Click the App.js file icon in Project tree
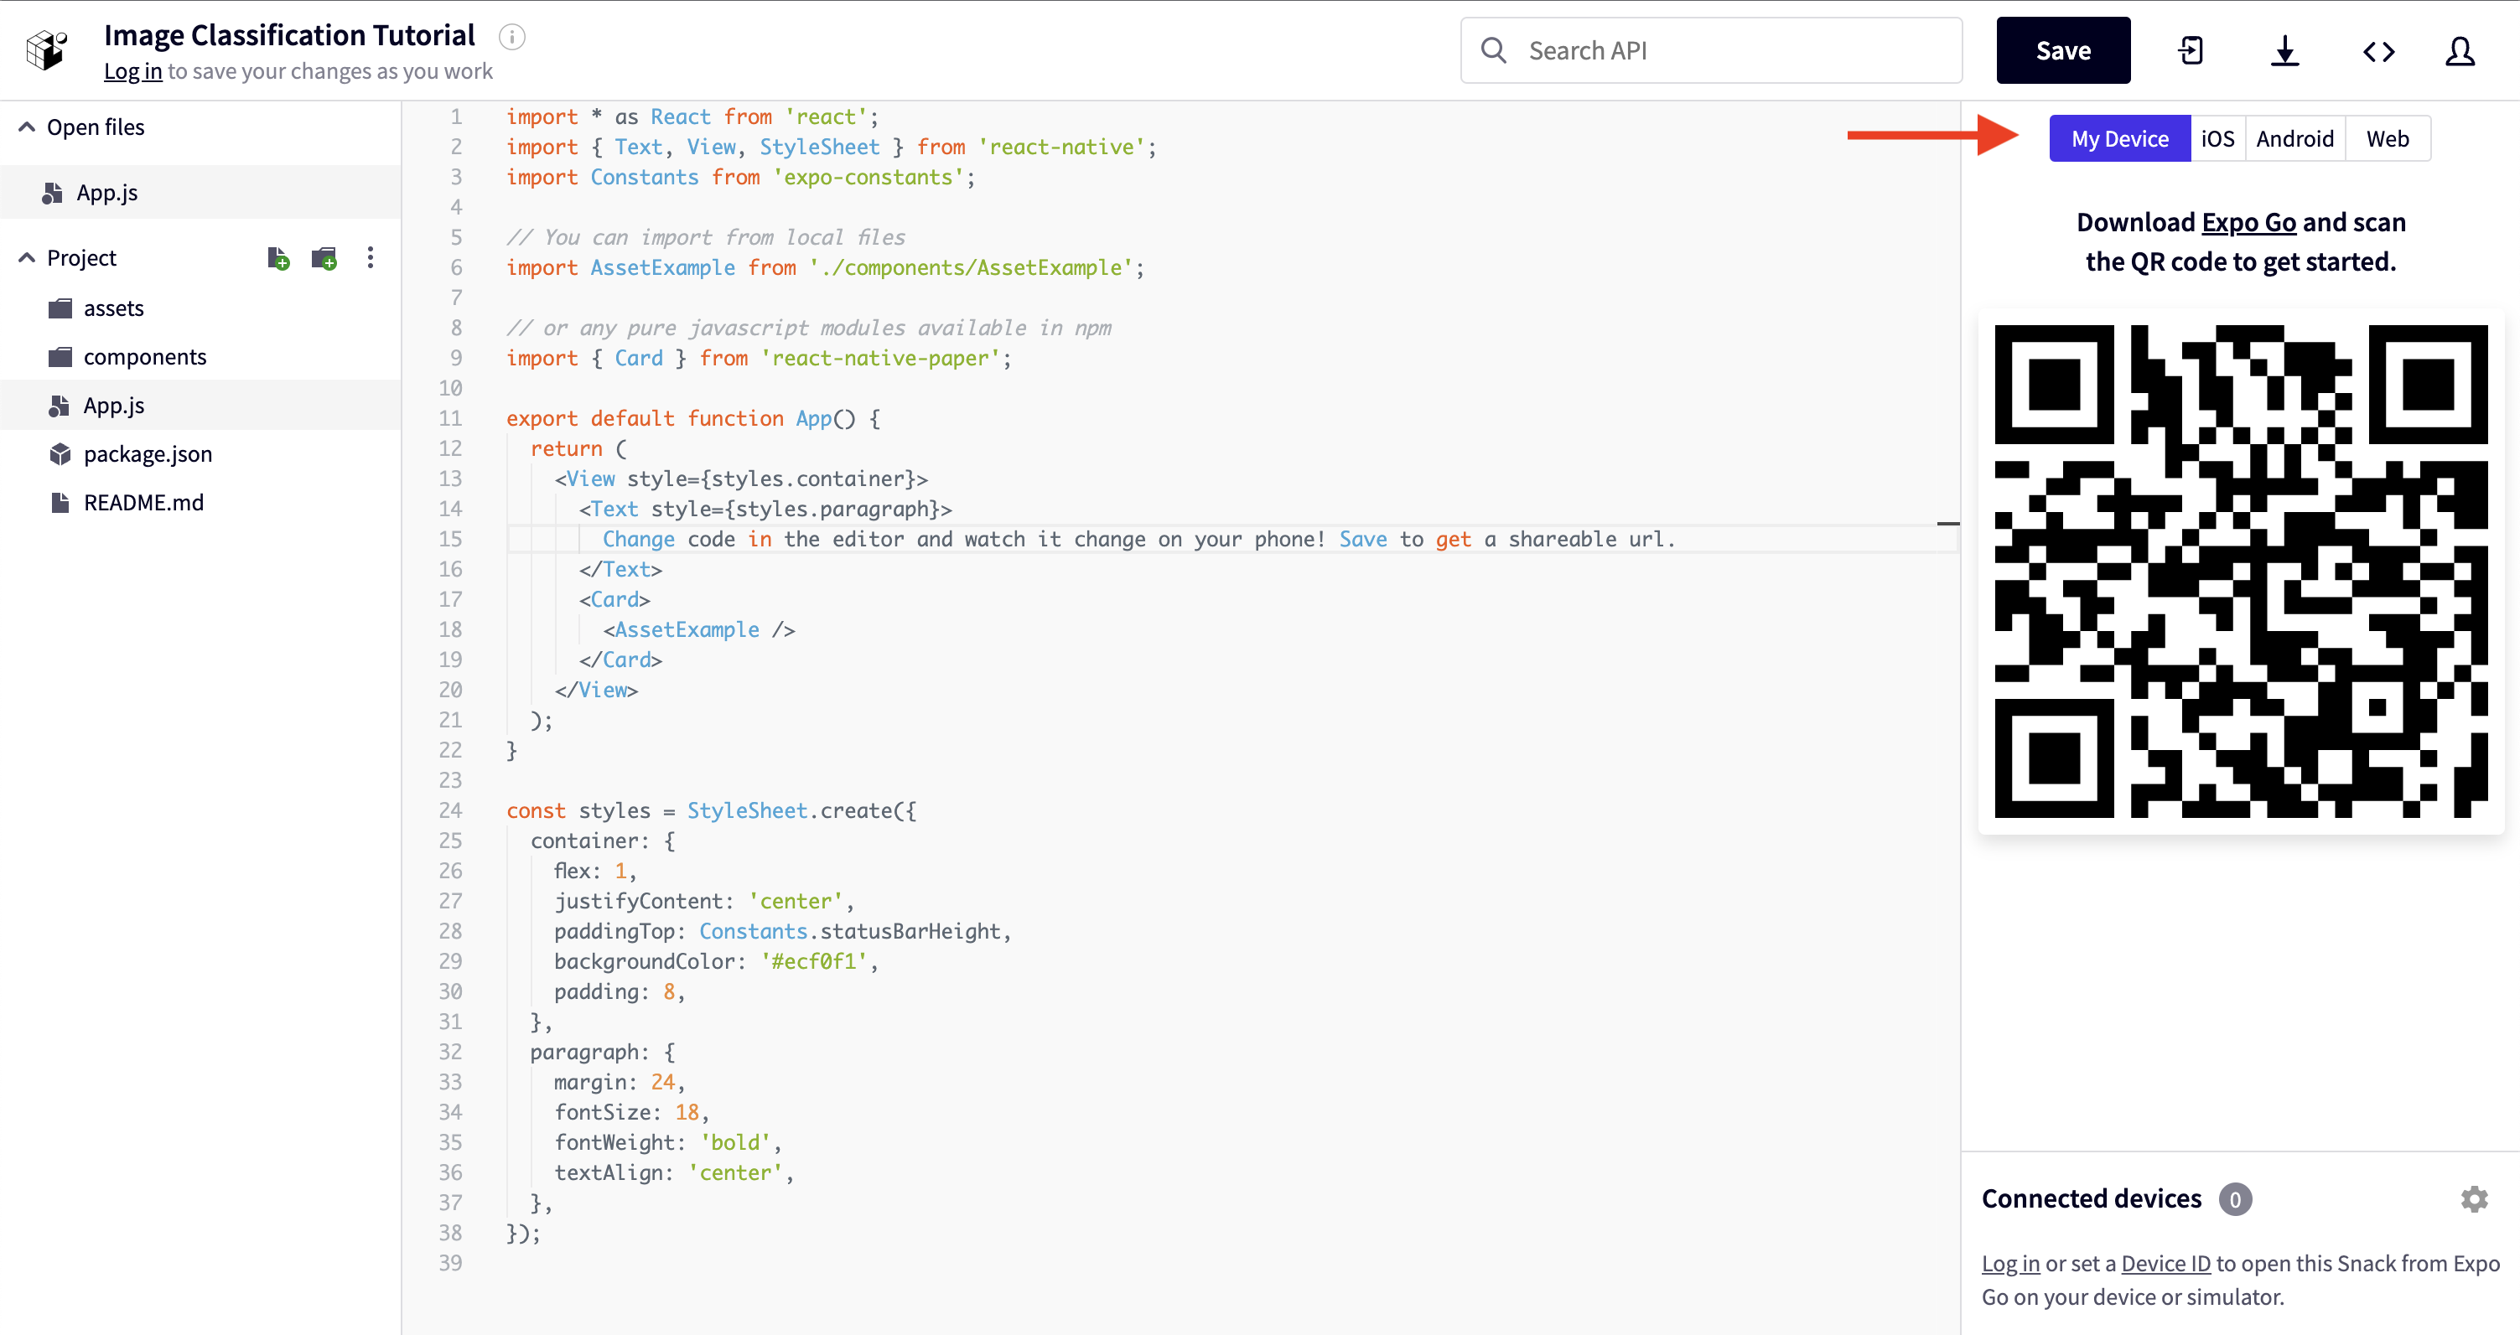The height and width of the screenshot is (1335, 2520). [x=60, y=405]
